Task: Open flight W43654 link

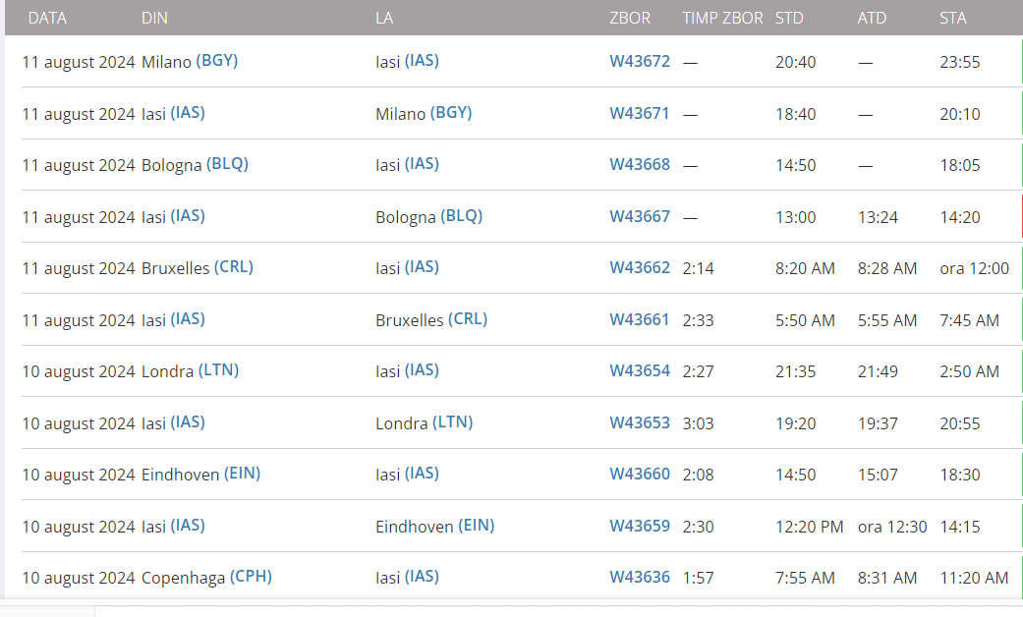Action: point(639,370)
